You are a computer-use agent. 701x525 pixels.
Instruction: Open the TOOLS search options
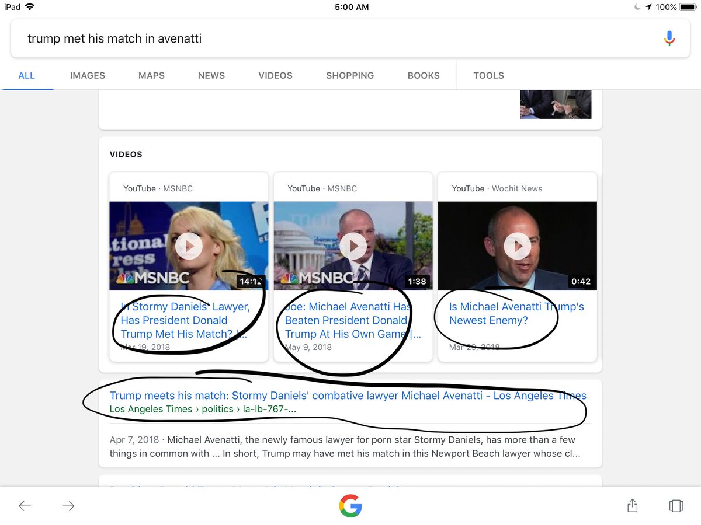[x=488, y=75]
